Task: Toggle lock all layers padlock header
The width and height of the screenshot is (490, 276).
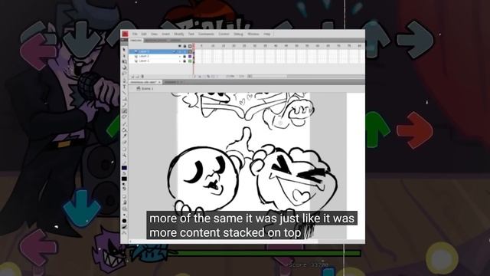Action: pos(185,46)
